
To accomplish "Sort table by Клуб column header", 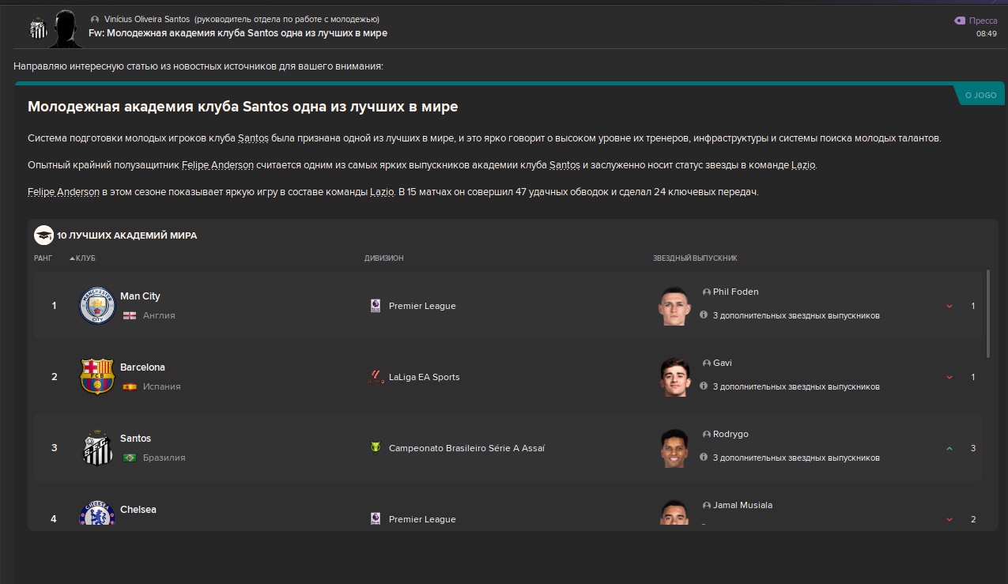I will click(x=85, y=258).
